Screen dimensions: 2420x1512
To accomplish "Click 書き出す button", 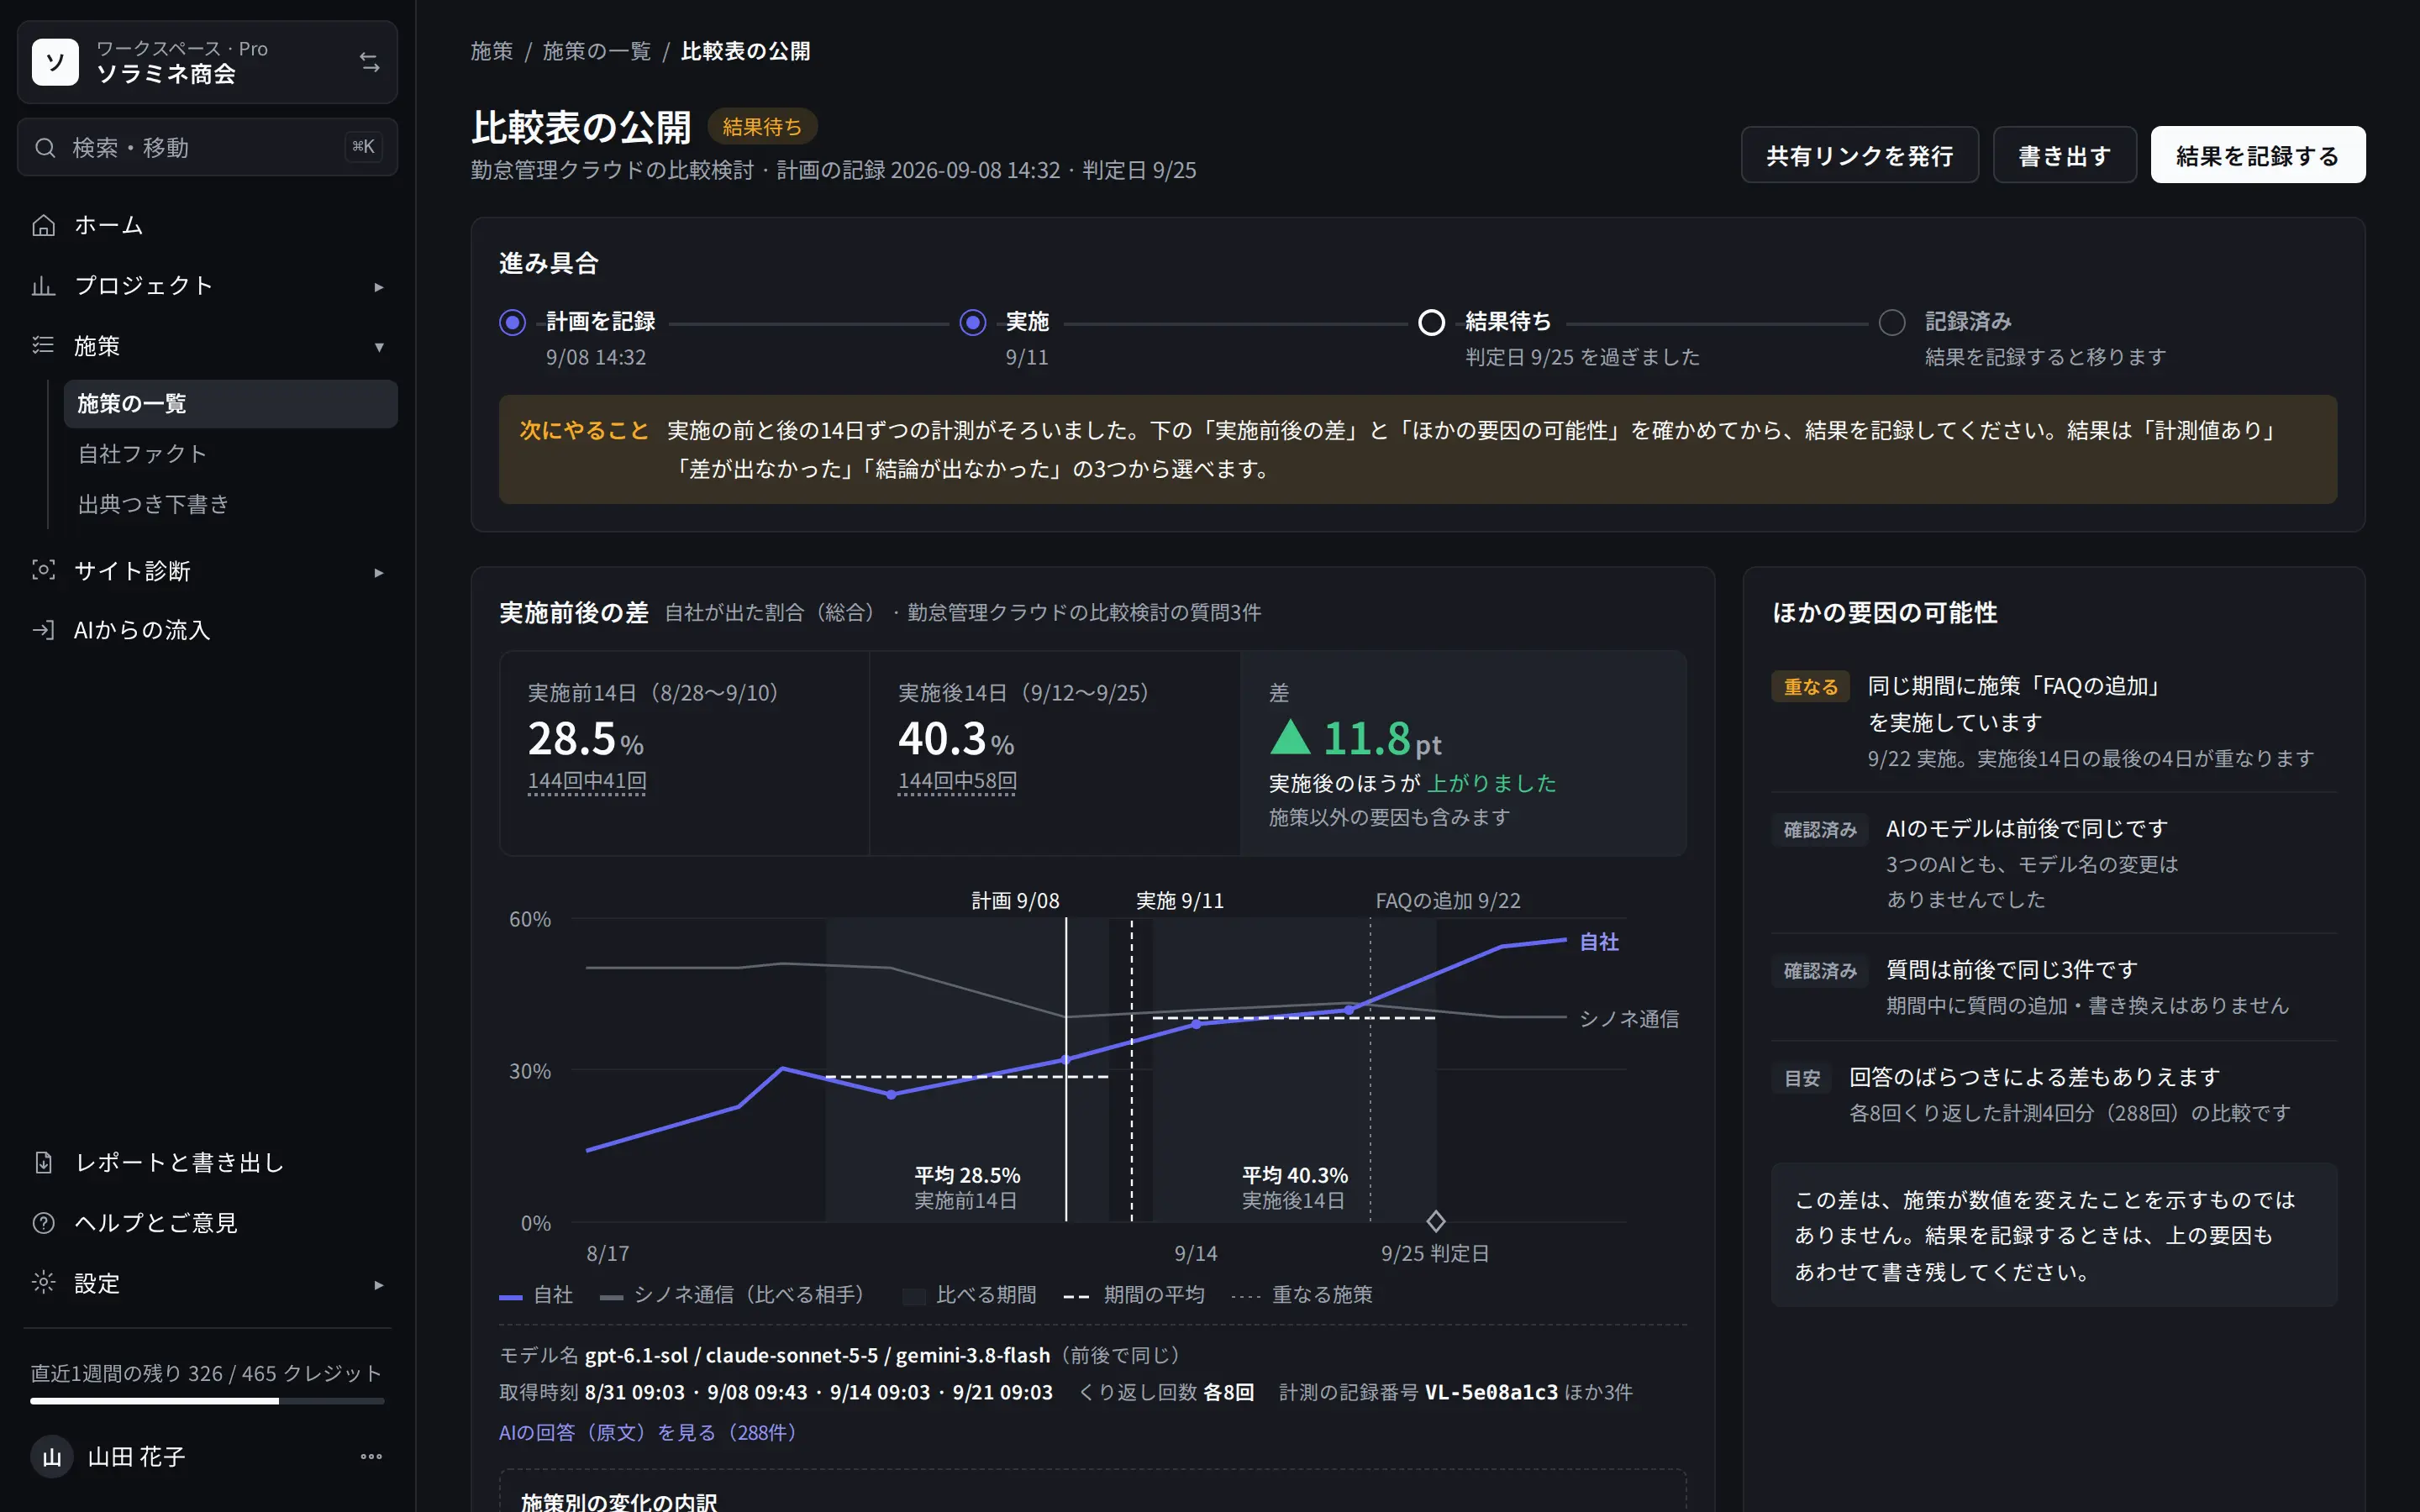I will pos(2065,155).
